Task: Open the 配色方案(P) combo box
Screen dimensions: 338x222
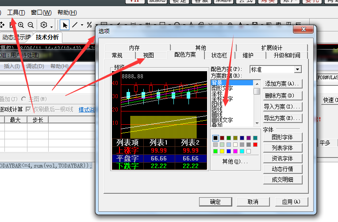Action: coord(276,69)
